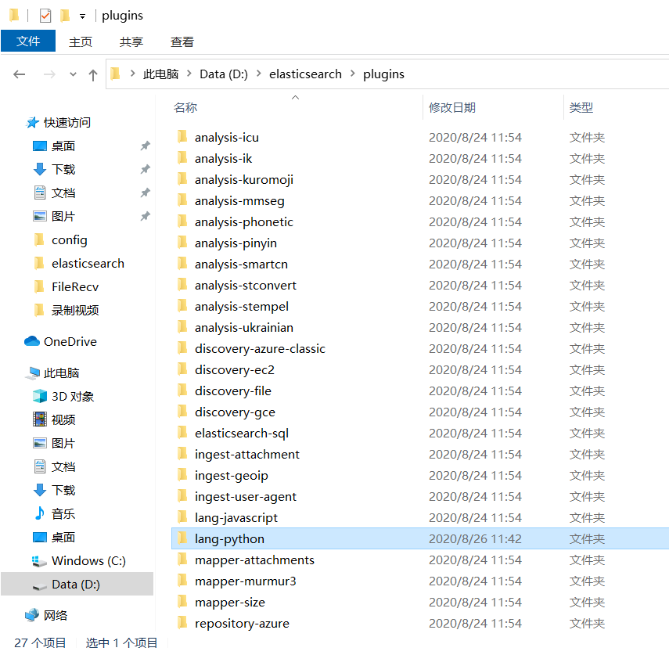Viewport: 669px width, 655px height.
Task: Switch to the 查看 ribbon tab
Action: [x=182, y=41]
